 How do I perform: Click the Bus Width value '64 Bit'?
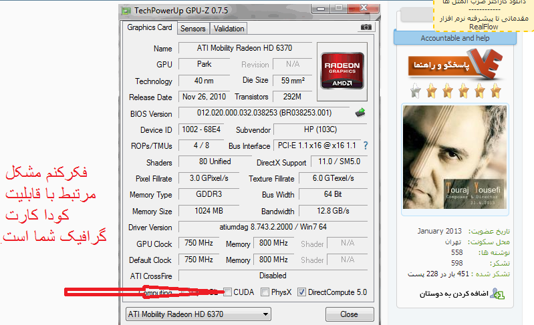pyautogui.click(x=333, y=194)
